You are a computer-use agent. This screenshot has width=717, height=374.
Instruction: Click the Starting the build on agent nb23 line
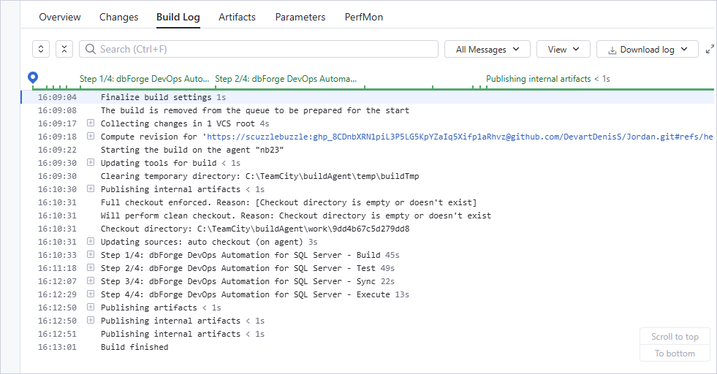click(x=192, y=150)
